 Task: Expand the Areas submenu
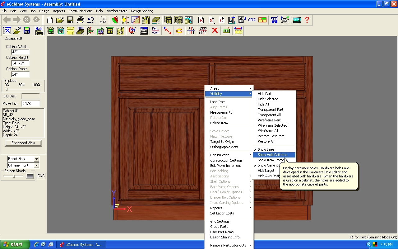(229, 88)
